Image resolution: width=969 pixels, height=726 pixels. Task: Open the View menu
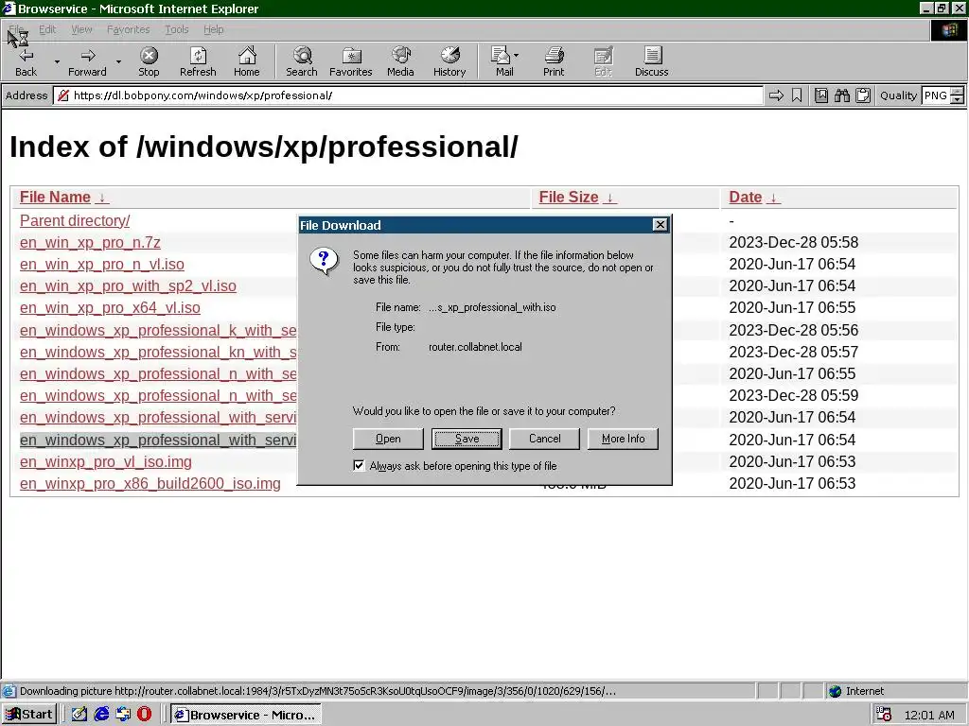[x=81, y=29]
